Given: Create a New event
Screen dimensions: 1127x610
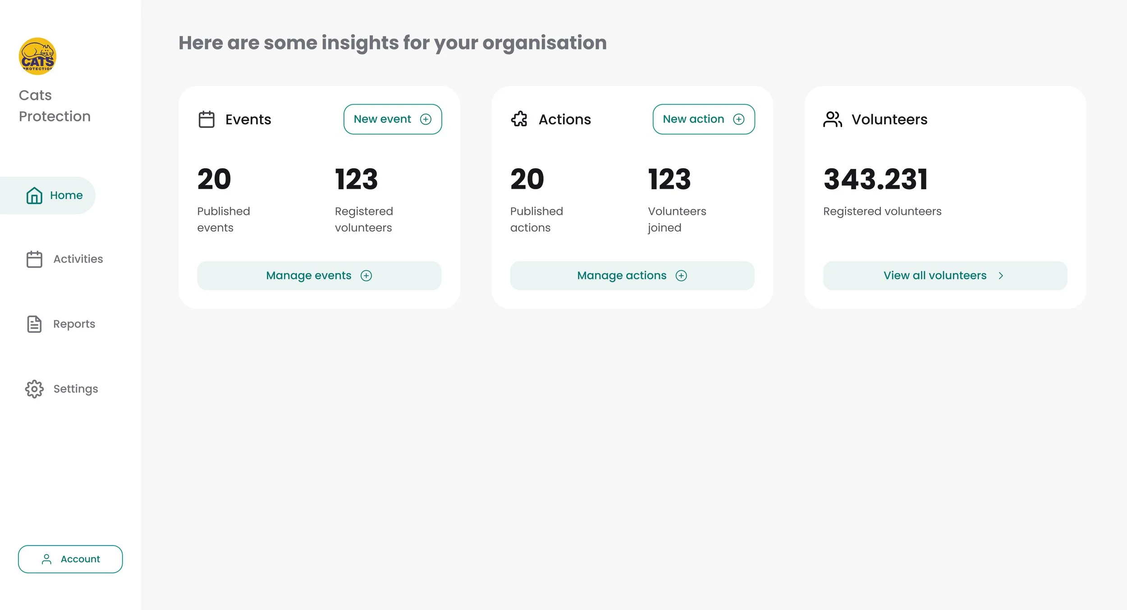Looking at the screenshot, I should click(393, 119).
